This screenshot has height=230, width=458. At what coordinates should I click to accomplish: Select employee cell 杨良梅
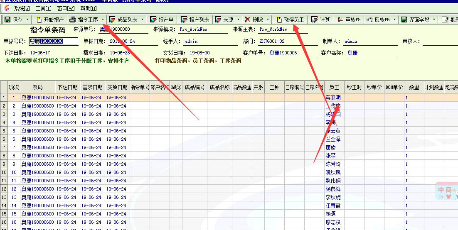coord(334,189)
